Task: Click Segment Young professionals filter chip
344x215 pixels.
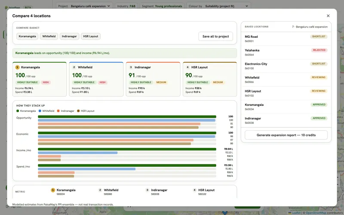Action: pyautogui.click(x=162, y=6)
